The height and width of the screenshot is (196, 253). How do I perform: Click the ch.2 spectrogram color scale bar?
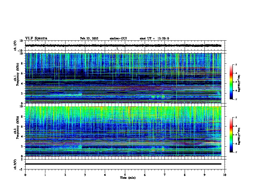231,135
